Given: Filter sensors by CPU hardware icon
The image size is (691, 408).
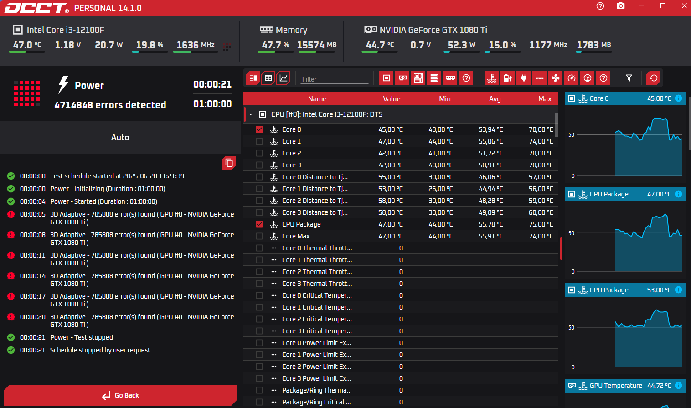Looking at the screenshot, I should (387, 78).
